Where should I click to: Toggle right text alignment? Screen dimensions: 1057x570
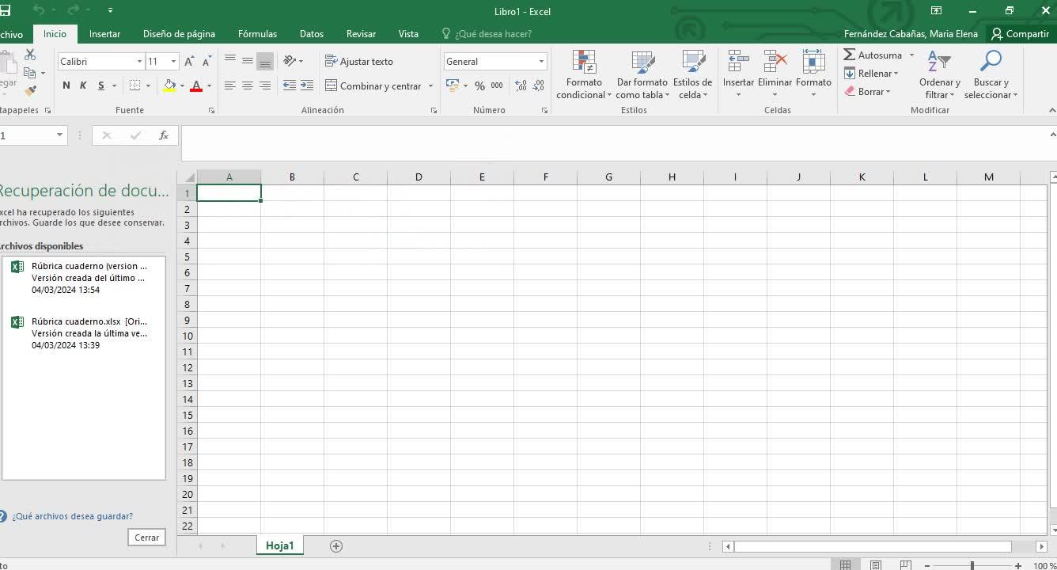pyautogui.click(x=265, y=85)
